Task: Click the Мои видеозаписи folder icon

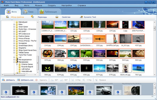Action: [17, 60]
